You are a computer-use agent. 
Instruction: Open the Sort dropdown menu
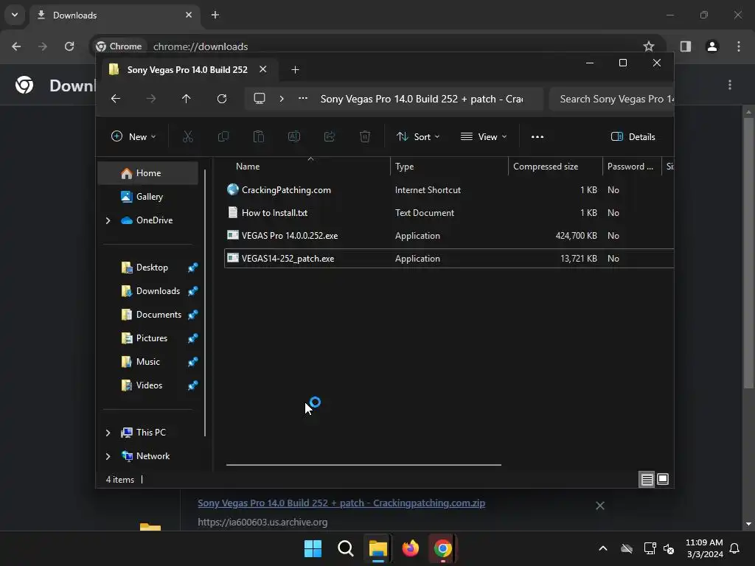[x=418, y=136]
